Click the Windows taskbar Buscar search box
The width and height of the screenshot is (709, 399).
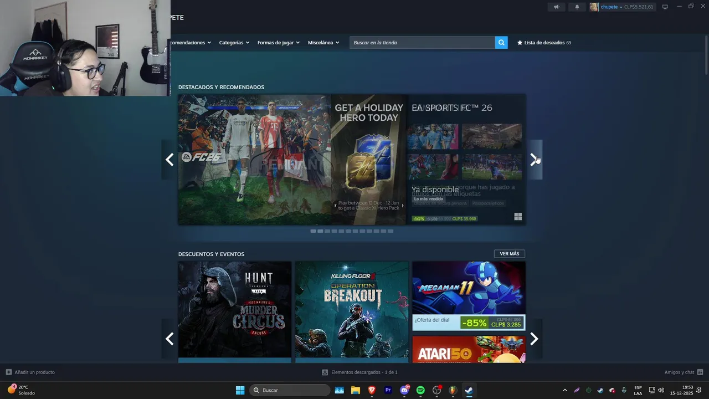[291, 390]
